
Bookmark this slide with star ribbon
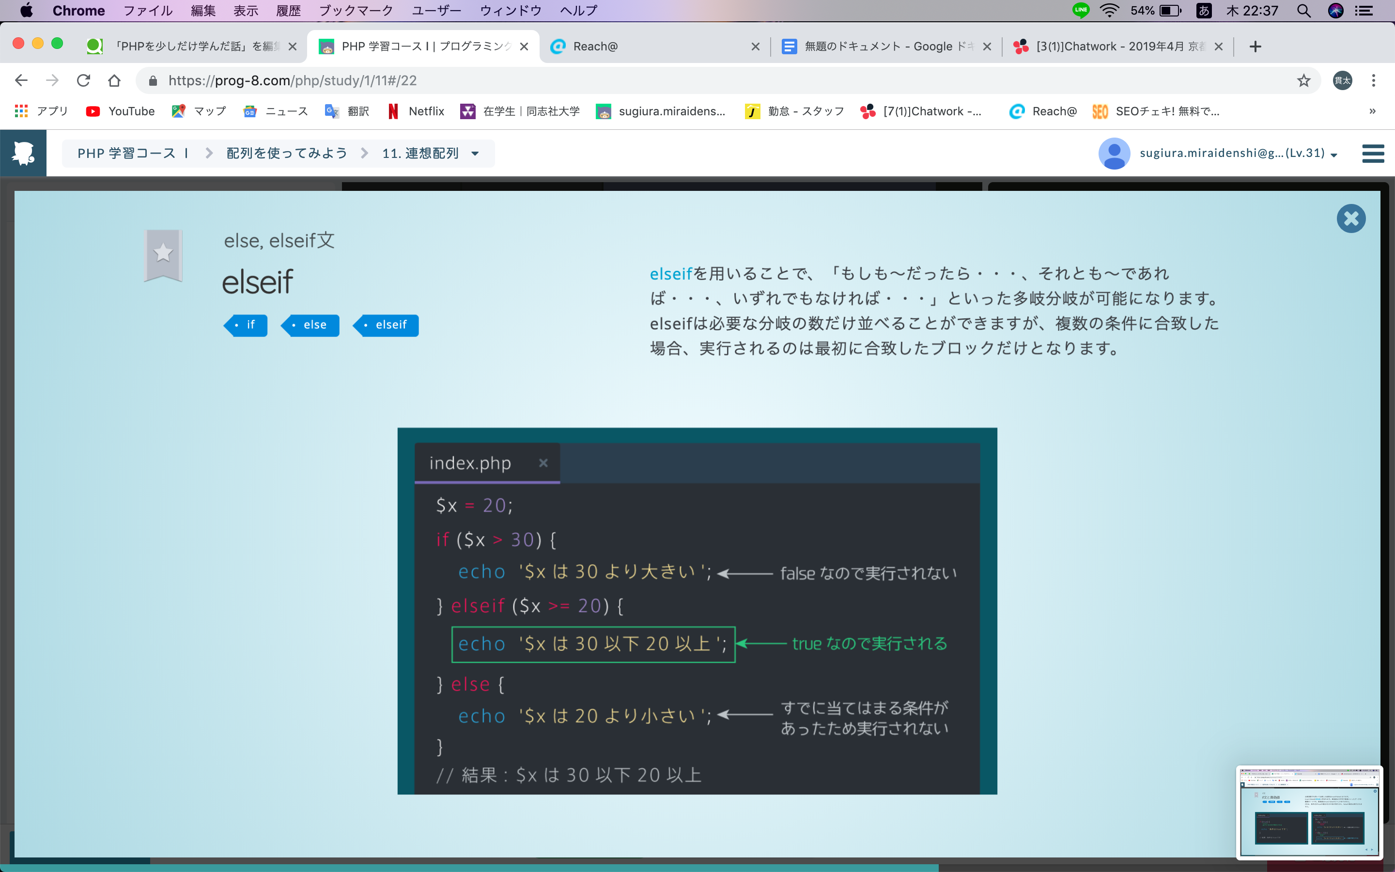coord(163,255)
